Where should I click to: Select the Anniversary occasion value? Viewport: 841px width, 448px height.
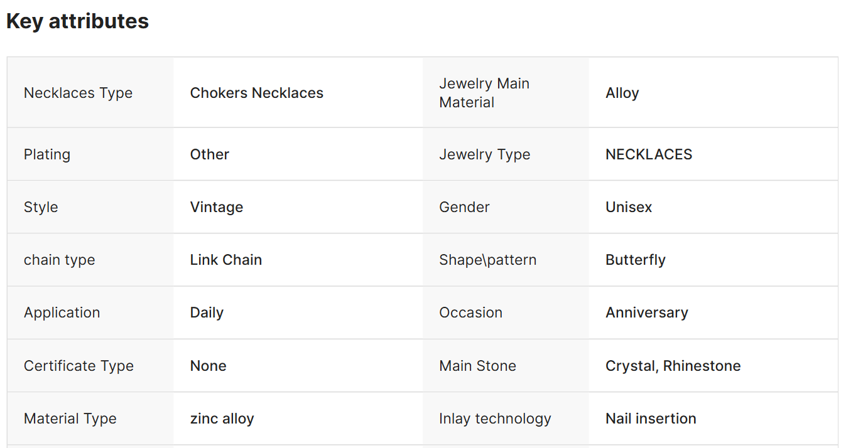pos(646,312)
